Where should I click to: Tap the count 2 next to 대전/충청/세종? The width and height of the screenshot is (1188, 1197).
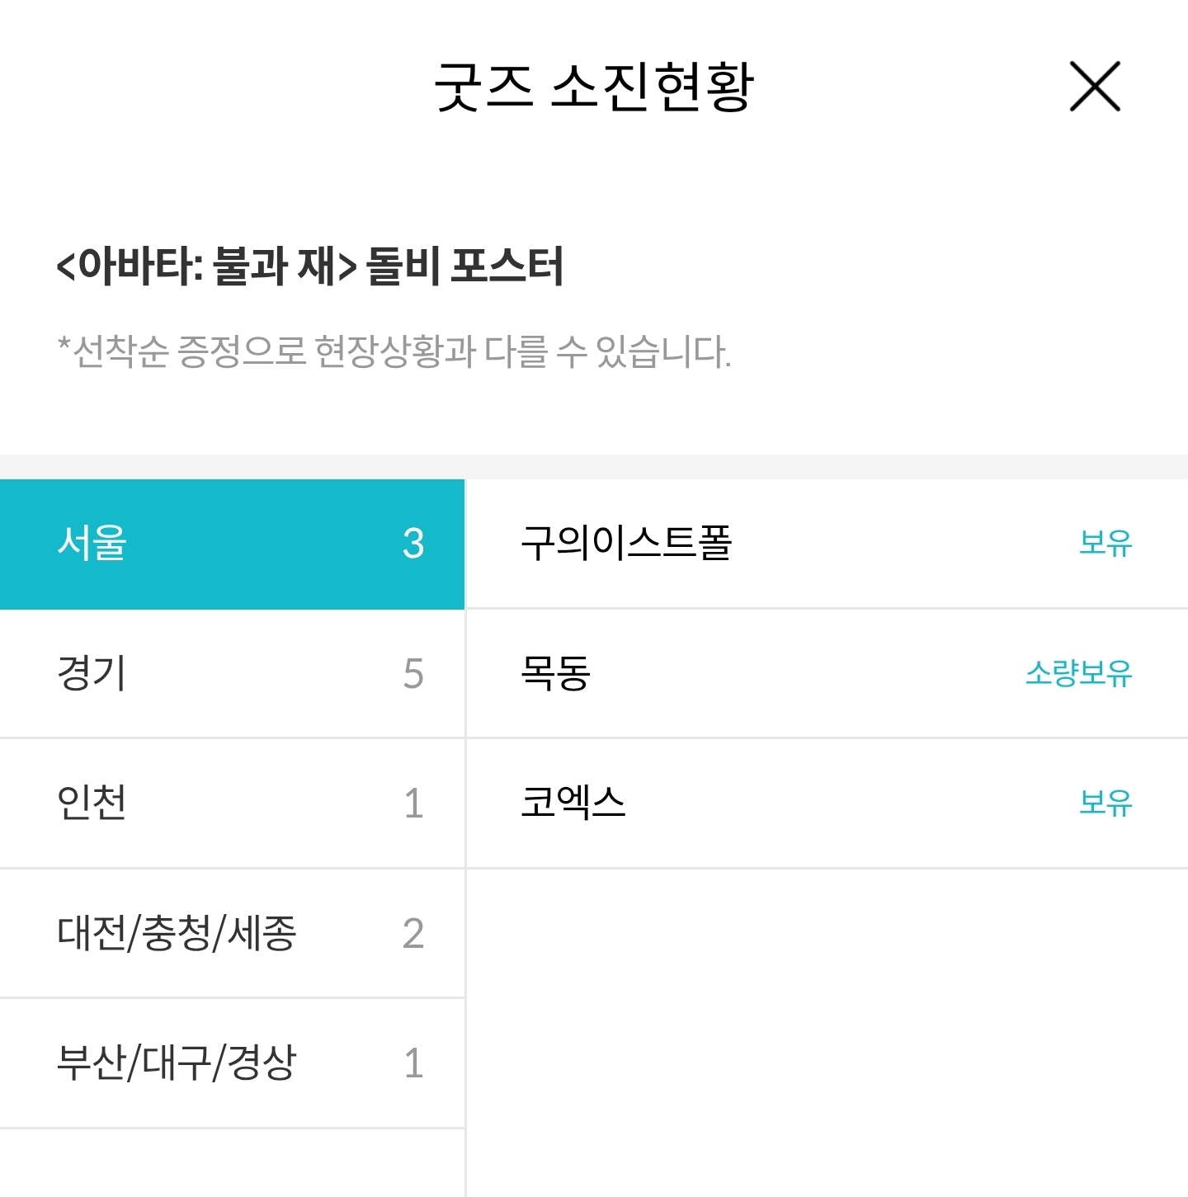click(x=413, y=934)
